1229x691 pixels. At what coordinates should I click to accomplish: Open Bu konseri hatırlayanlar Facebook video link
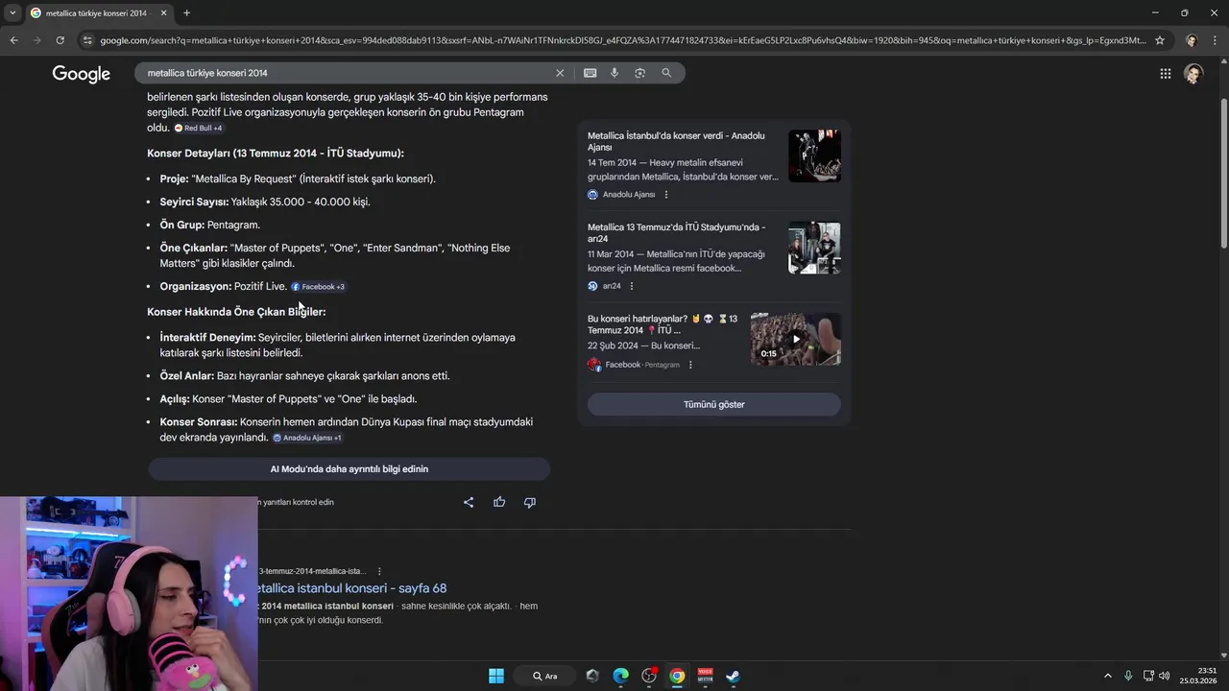(x=663, y=324)
